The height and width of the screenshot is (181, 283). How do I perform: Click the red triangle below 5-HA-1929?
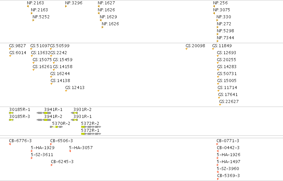(x=32, y=151)
